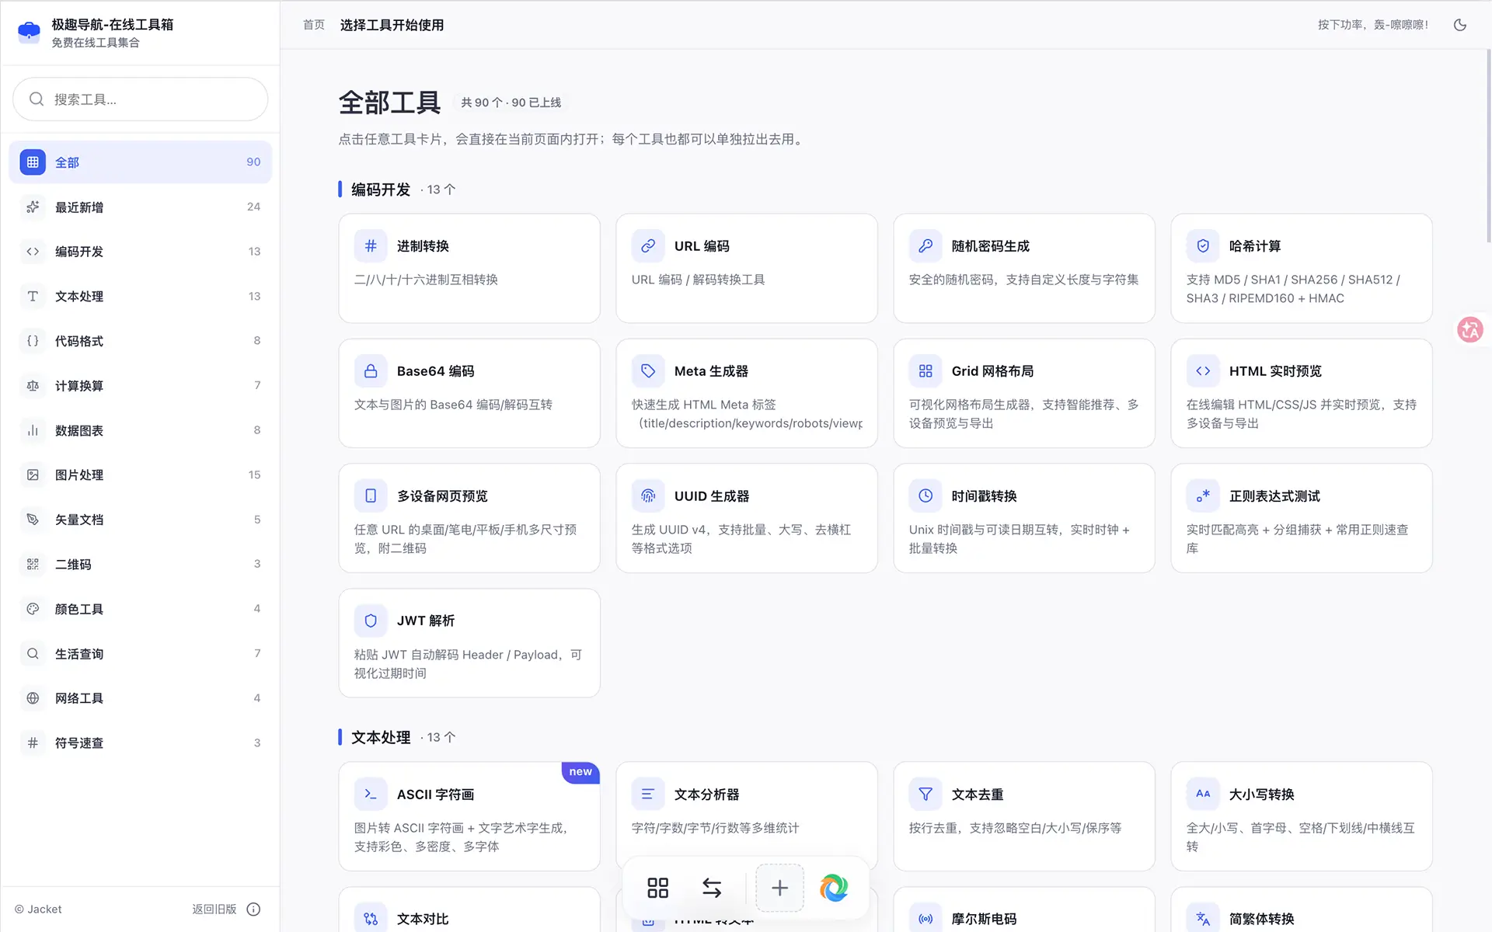Click the 极趣导航 logo icon
This screenshot has height=932, width=1492.
coord(29,32)
